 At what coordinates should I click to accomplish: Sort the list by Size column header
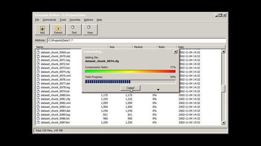[120, 47]
